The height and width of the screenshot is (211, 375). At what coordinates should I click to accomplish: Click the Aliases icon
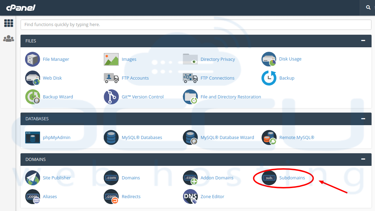coord(32,196)
